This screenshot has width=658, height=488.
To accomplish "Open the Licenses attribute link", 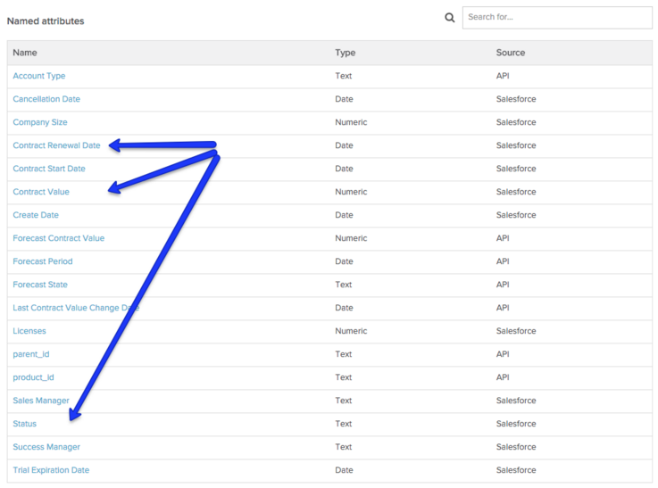I will (29, 331).
